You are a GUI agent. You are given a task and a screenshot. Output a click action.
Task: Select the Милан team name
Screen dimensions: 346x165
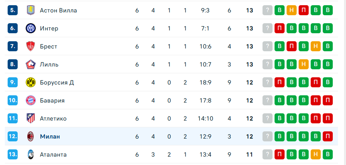pos(50,137)
